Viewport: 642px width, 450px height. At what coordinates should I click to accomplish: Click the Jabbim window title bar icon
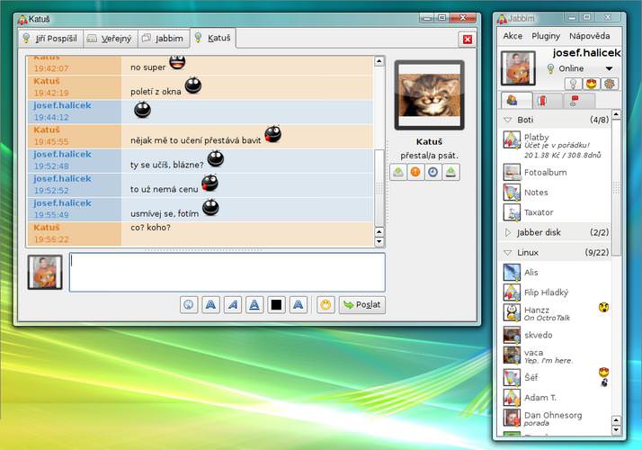502,19
